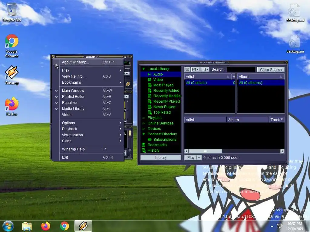Open the view mode dropdown in library toolbar

point(195,69)
